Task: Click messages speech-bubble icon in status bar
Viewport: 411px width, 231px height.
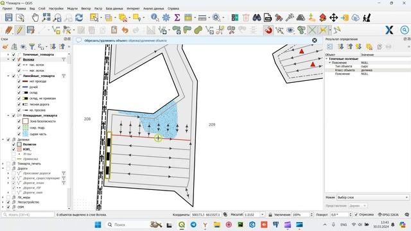Action: pos(407,214)
